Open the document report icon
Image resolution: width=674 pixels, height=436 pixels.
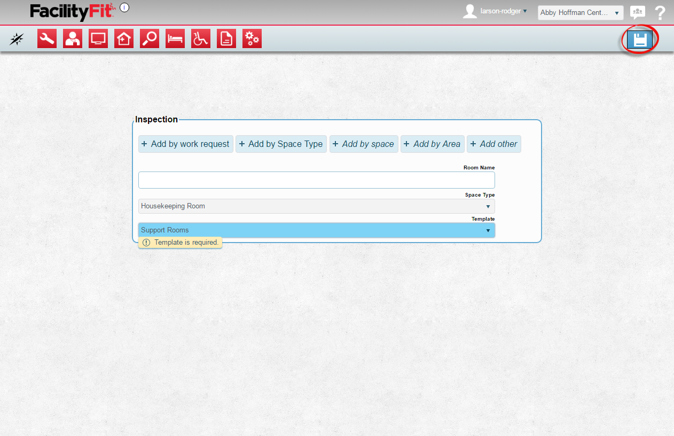(226, 39)
